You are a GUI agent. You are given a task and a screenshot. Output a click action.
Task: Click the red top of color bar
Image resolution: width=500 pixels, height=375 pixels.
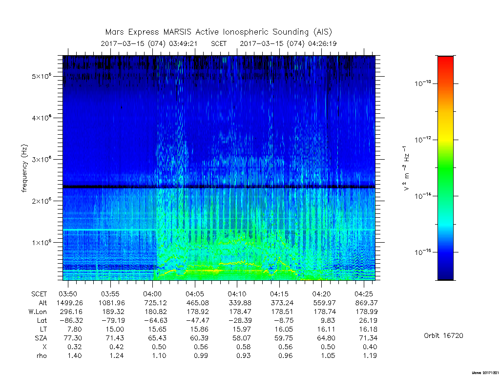click(x=445, y=61)
